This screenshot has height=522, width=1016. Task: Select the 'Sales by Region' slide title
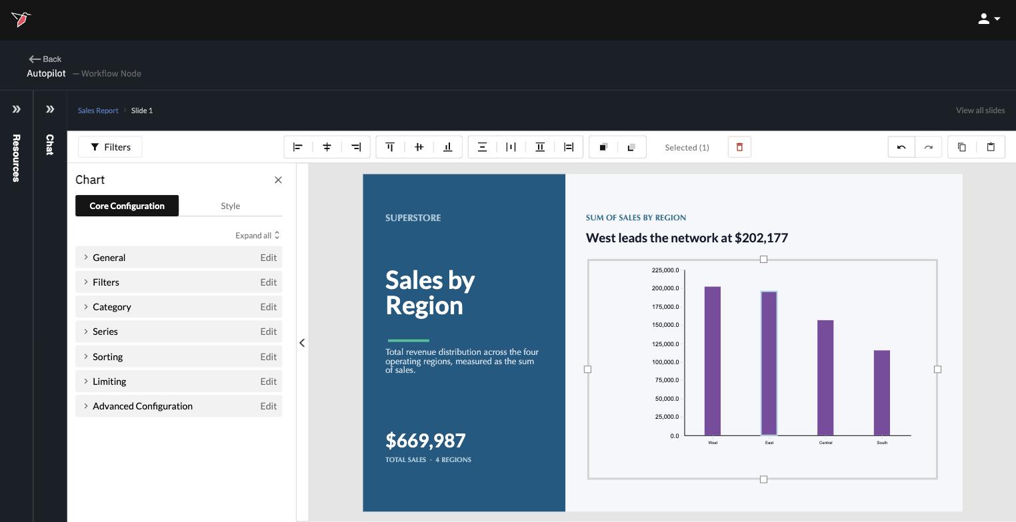click(x=430, y=293)
